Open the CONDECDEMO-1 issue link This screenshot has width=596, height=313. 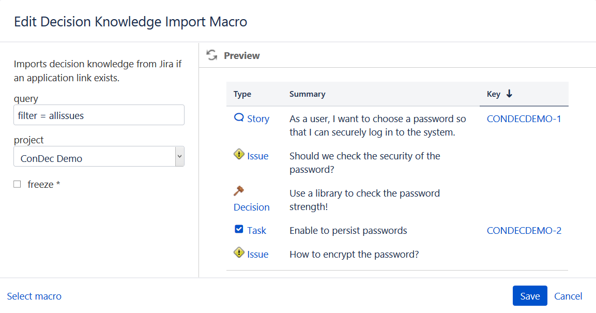point(524,119)
